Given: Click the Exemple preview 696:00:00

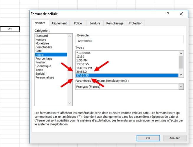Looking at the screenshot, I should coord(85,41).
